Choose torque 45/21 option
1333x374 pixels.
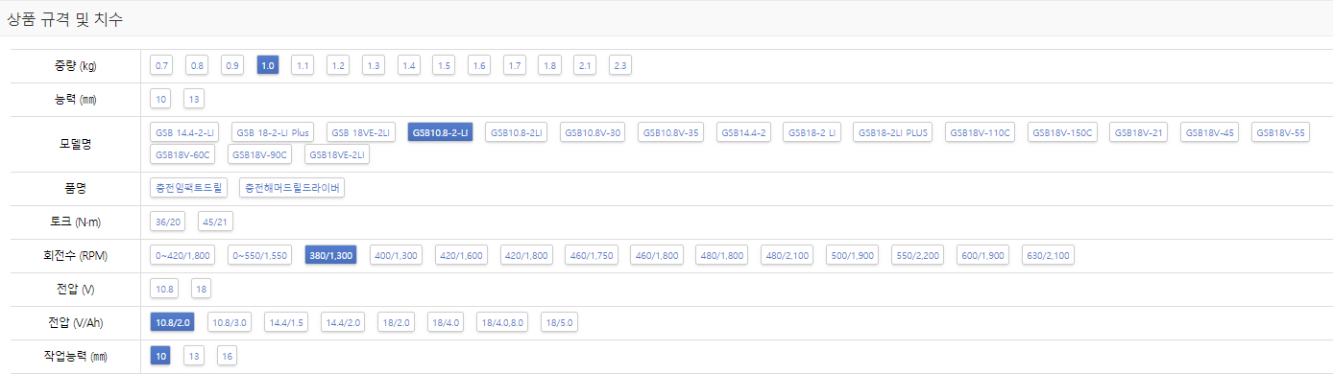215,222
